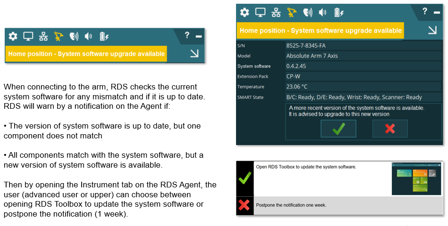
Task: Click the Model label
Action: coord(244,56)
